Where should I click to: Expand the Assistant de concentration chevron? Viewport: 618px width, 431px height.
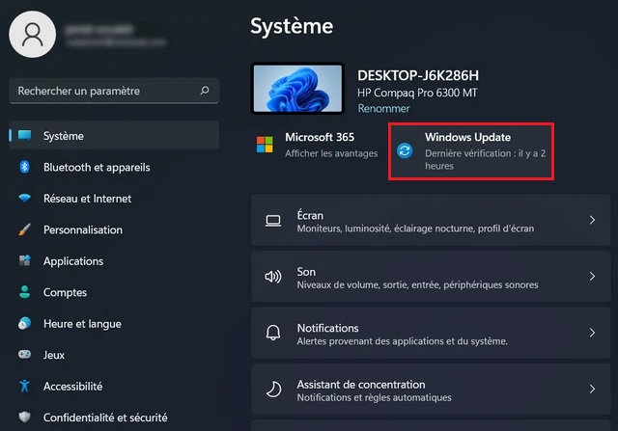(x=592, y=389)
